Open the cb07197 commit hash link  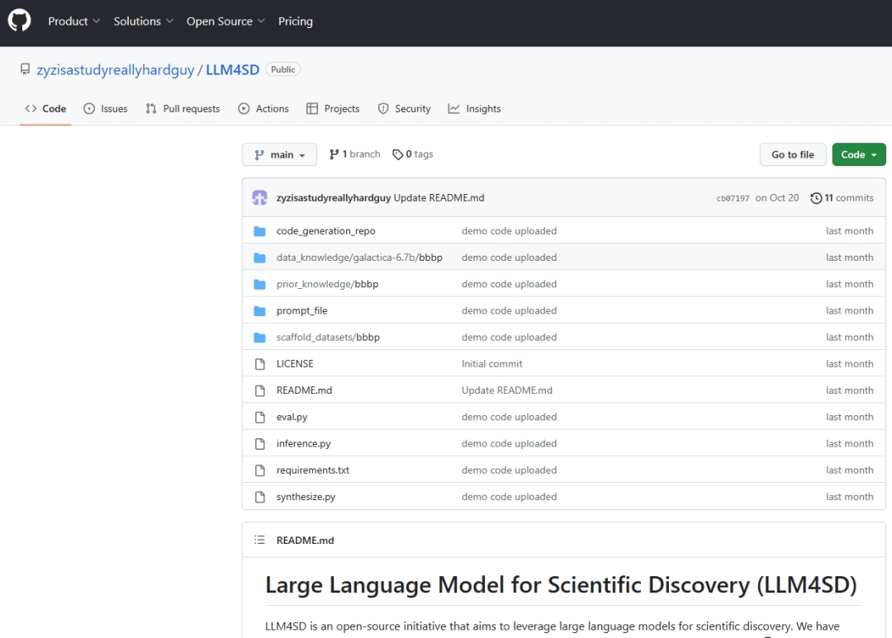tap(733, 198)
